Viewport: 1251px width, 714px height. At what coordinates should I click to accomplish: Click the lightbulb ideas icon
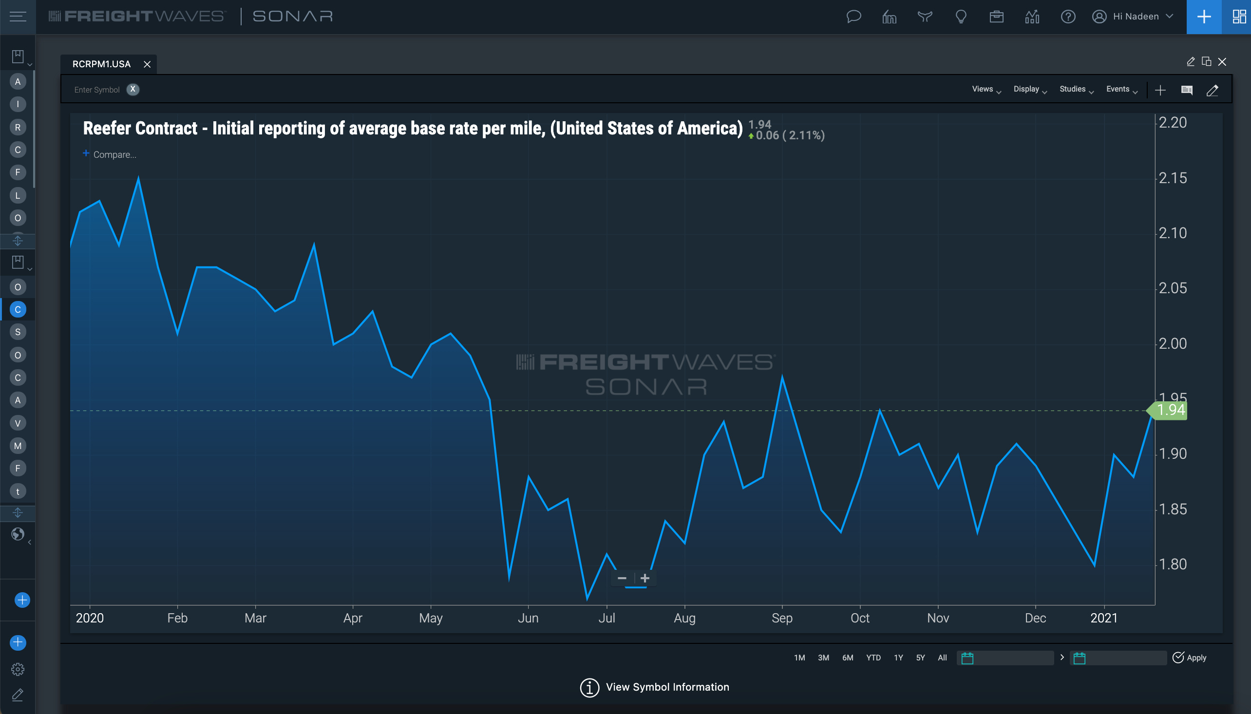coord(961,17)
